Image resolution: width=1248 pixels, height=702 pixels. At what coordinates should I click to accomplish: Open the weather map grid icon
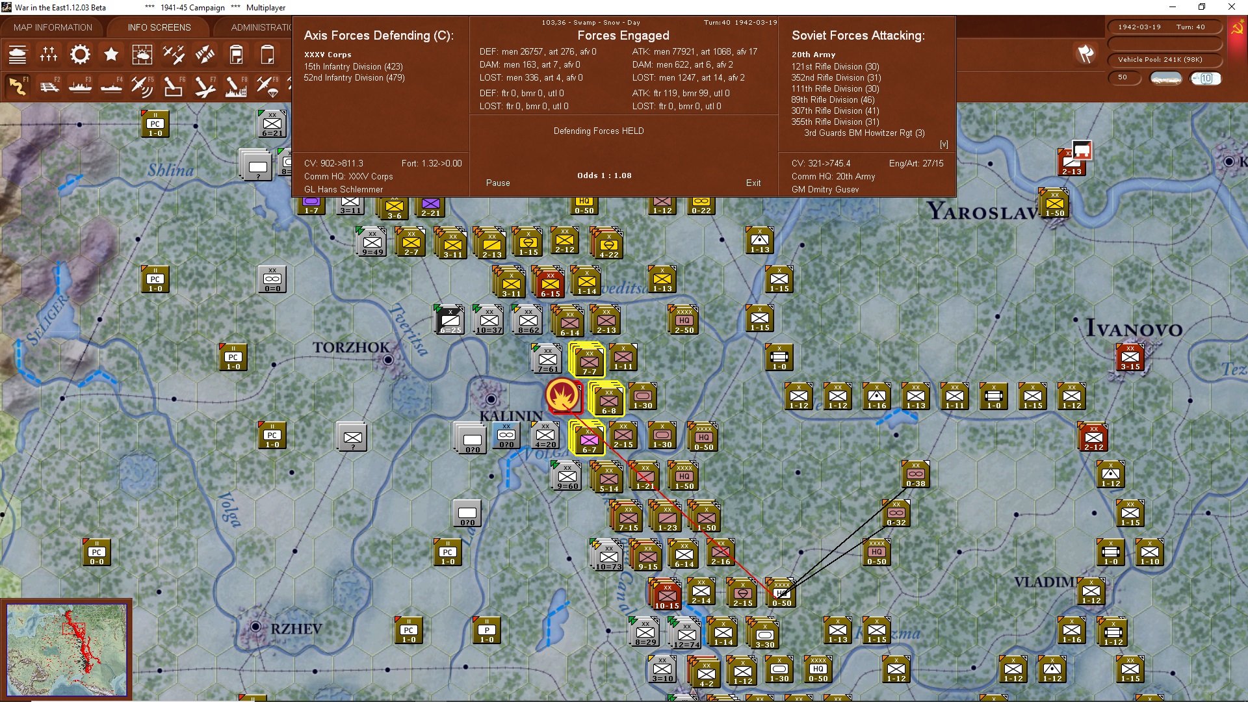(x=142, y=55)
